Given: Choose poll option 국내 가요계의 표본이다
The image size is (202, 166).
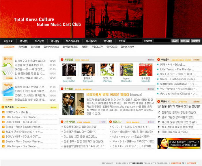Looking at the screenshot, I should (x=159, y=132).
